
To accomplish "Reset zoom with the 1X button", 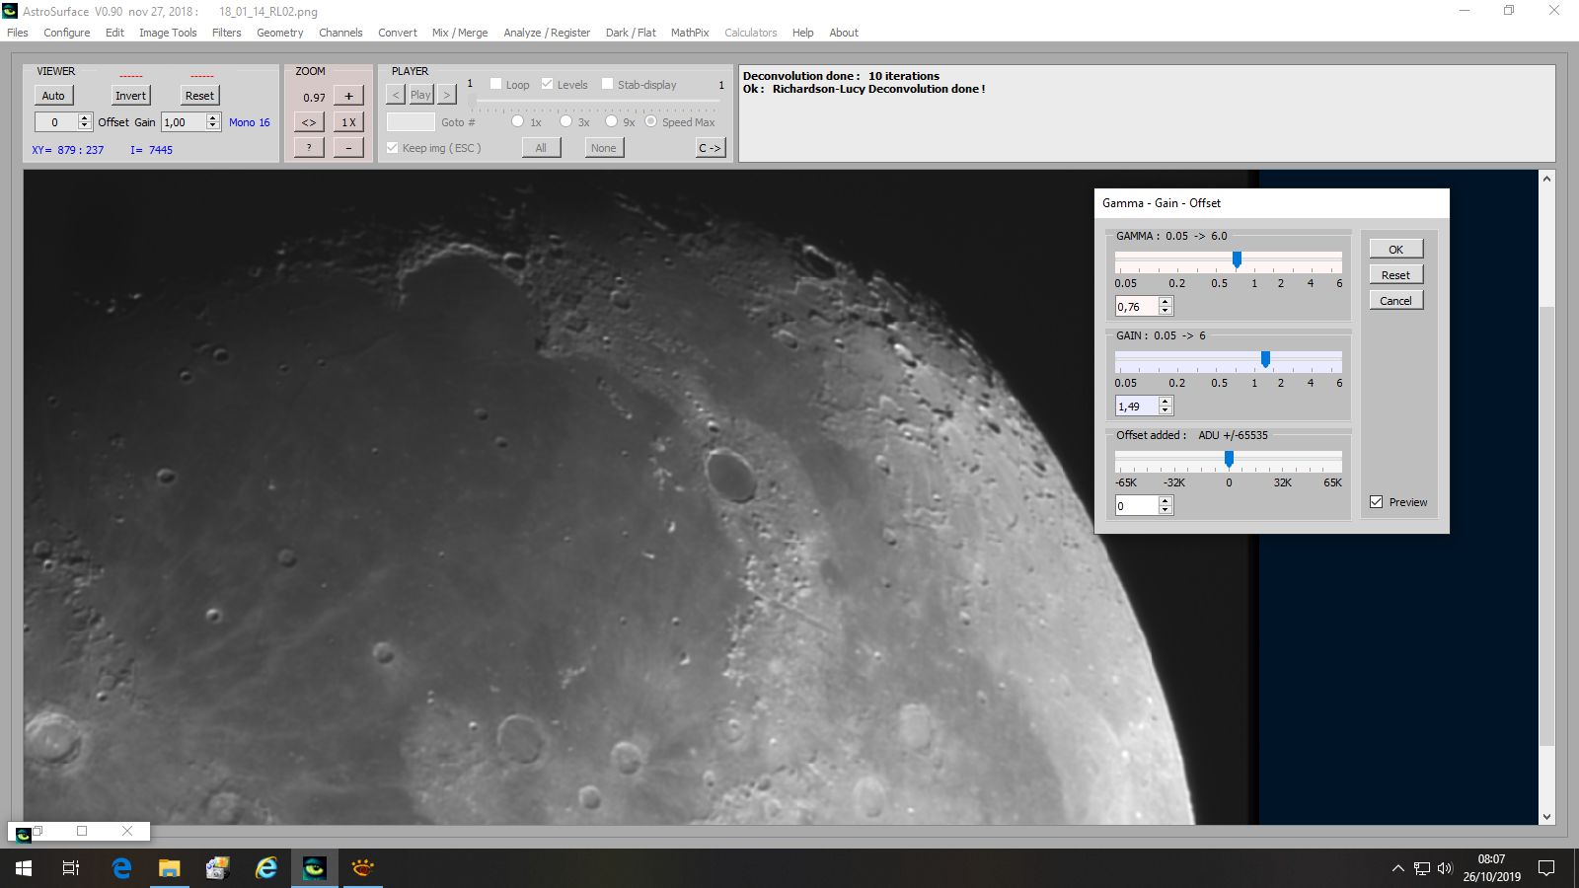I will click(348, 122).
